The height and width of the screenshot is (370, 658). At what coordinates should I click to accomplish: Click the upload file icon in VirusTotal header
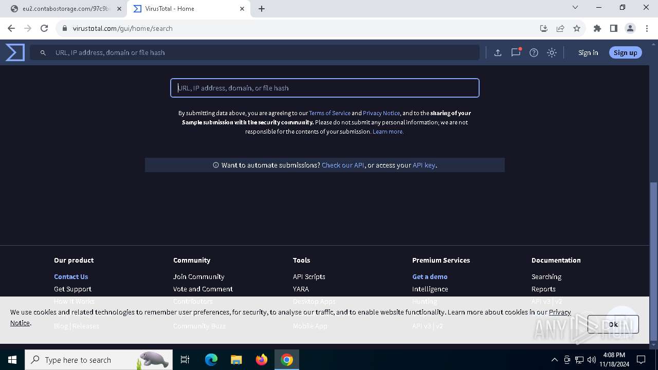click(x=498, y=52)
